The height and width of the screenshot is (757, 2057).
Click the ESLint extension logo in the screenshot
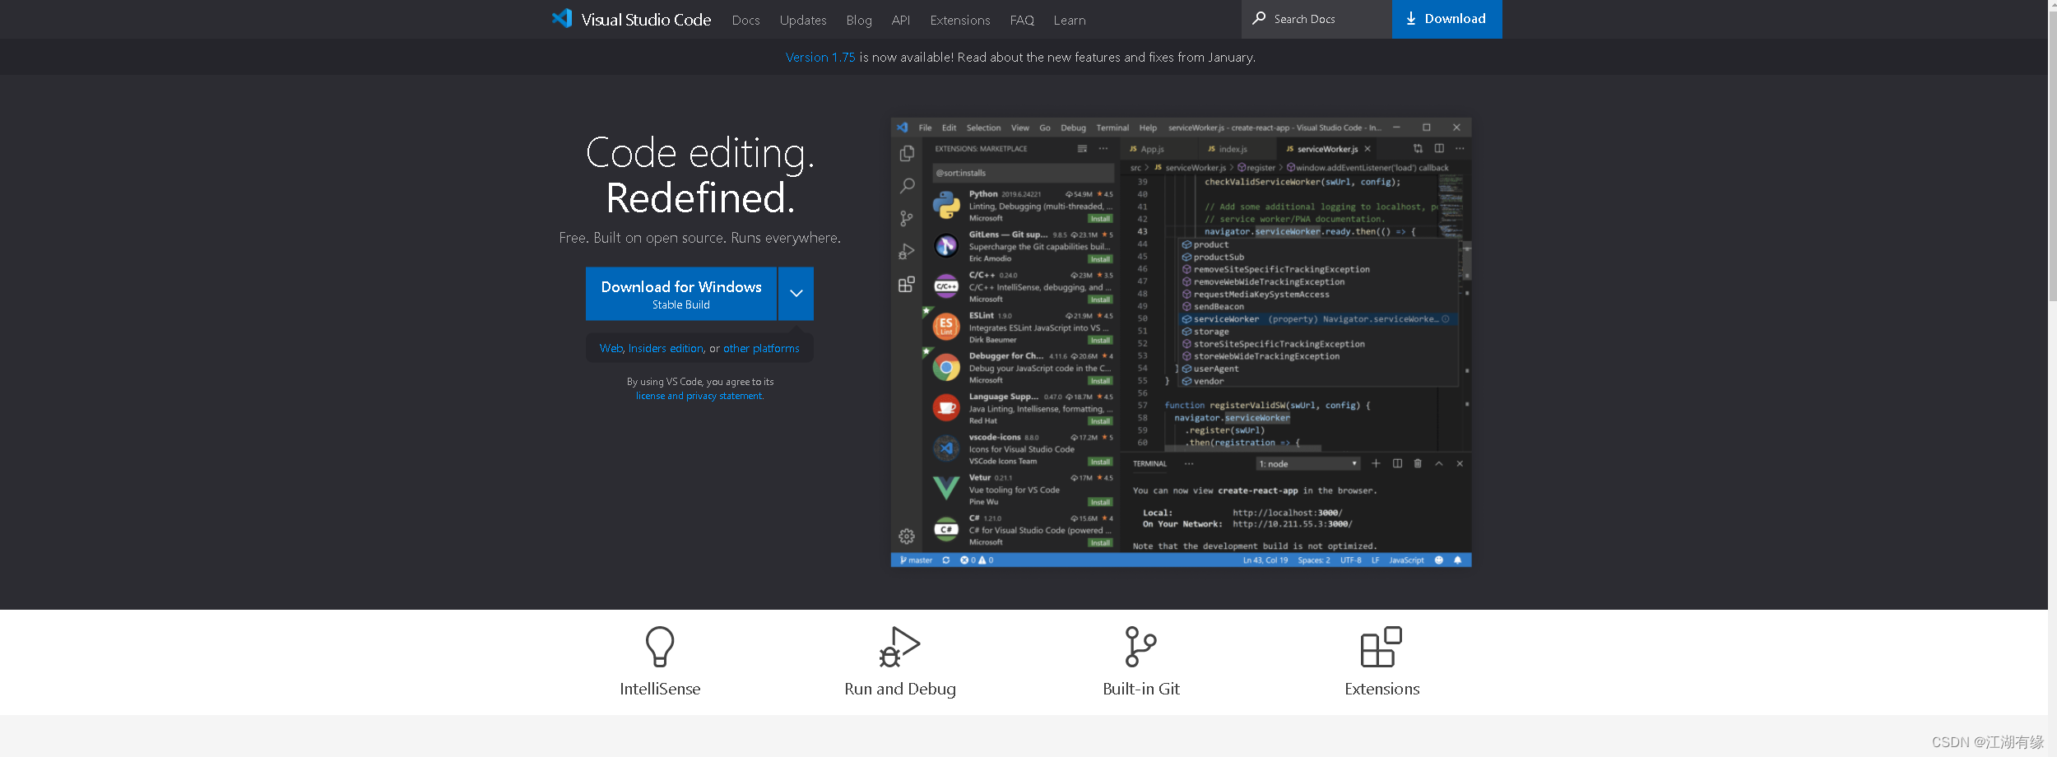coord(946,326)
